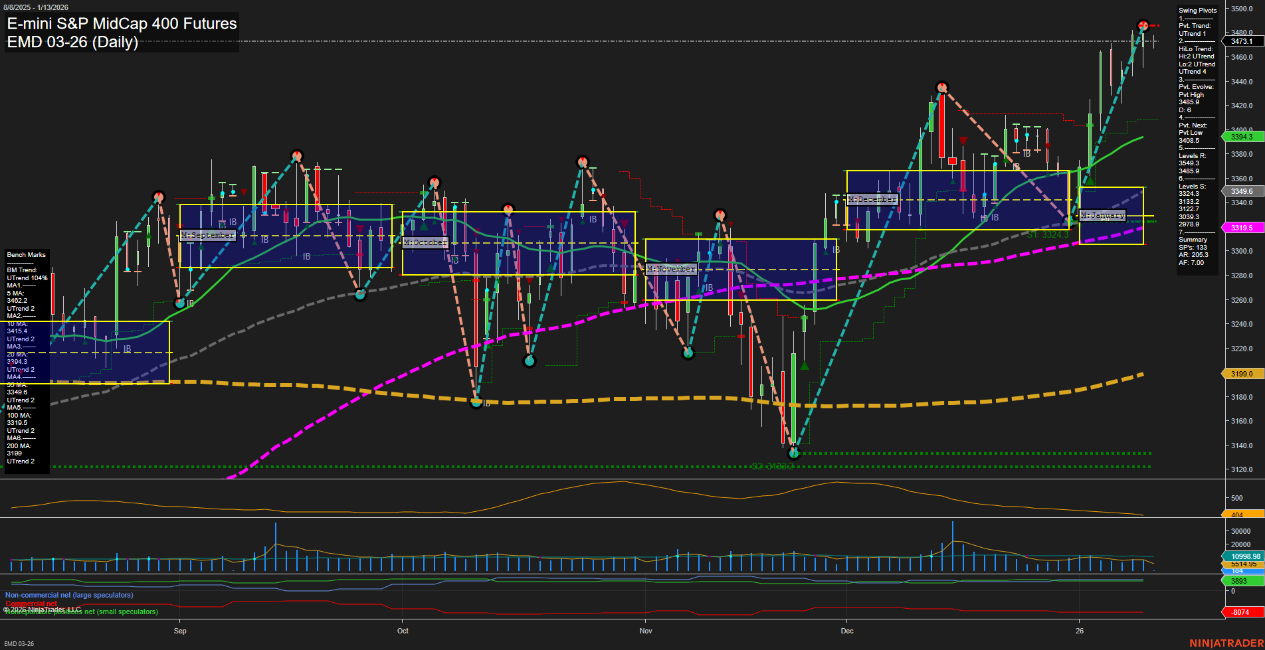The image size is (1265, 650).
Task: Select the EMD 03-26 tab at bottom left
Action: click(x=20, y=643)
